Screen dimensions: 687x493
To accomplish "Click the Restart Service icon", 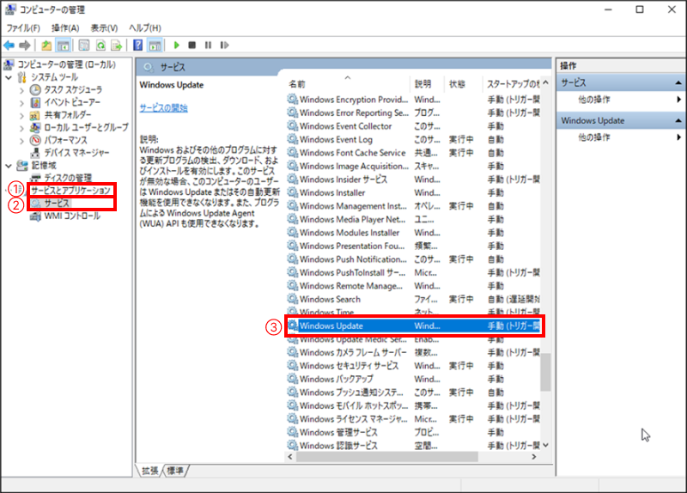I will (224, 46).
